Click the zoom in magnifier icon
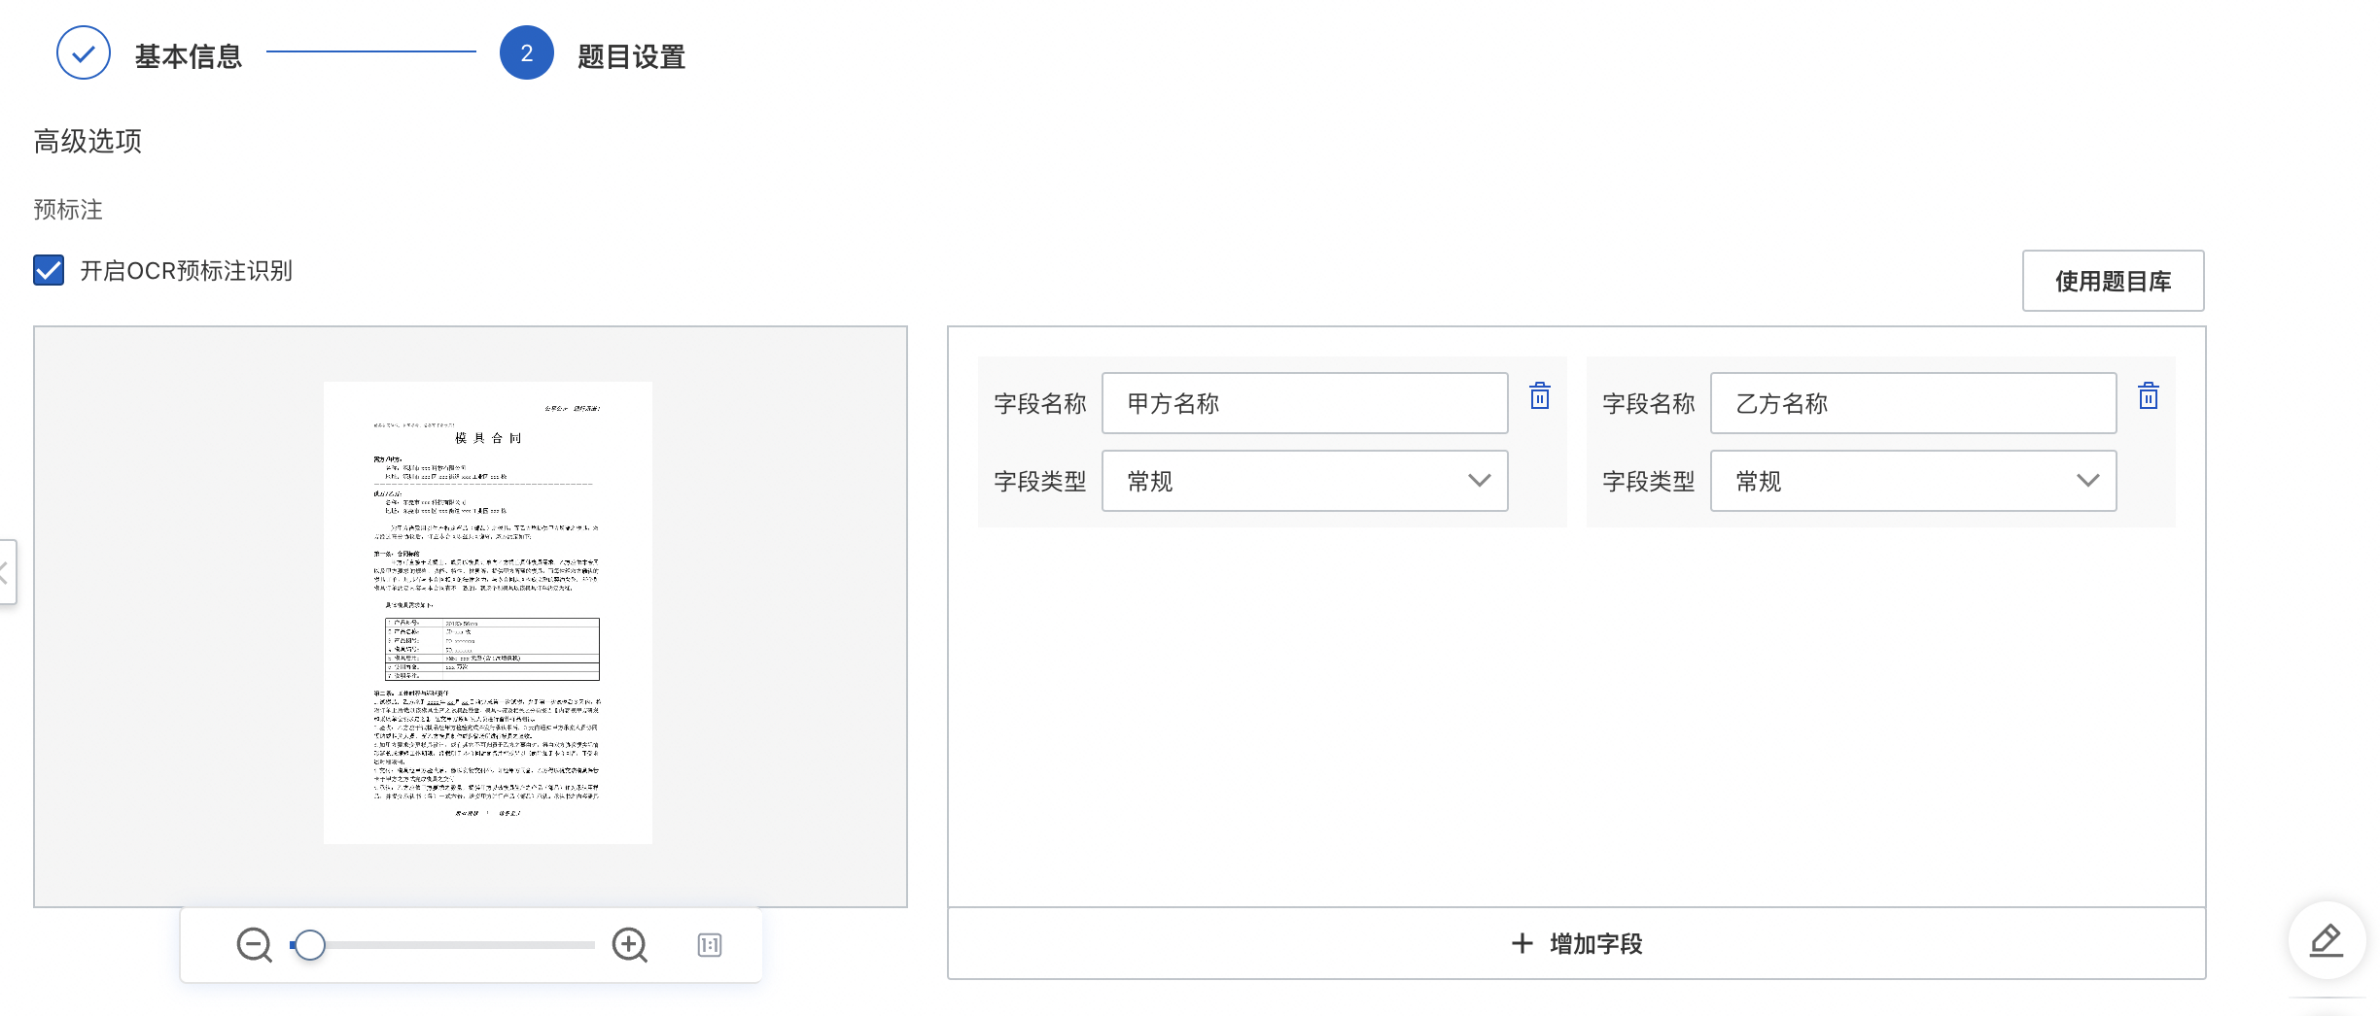This screenshot has height=1016, width=2380. (629, 944)
